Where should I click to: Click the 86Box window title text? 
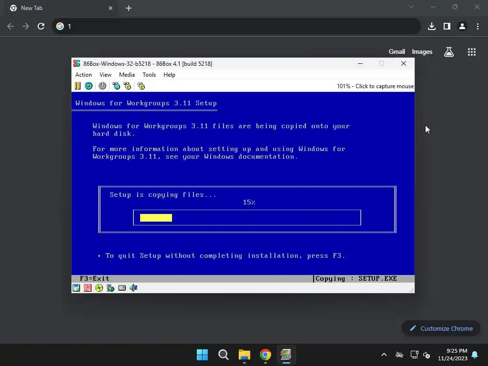148,63
